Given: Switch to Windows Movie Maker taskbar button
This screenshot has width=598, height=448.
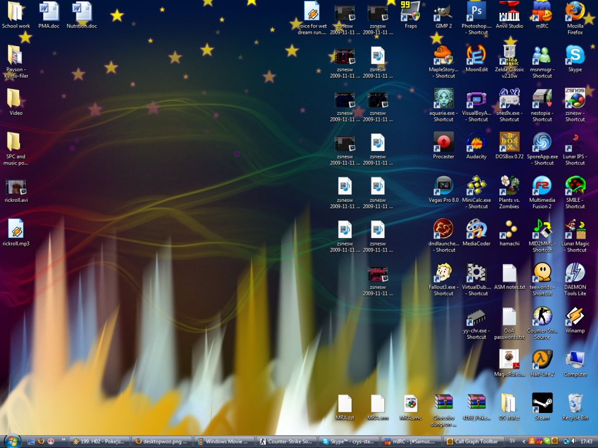Looking at the screenshot, I should 224,442.
